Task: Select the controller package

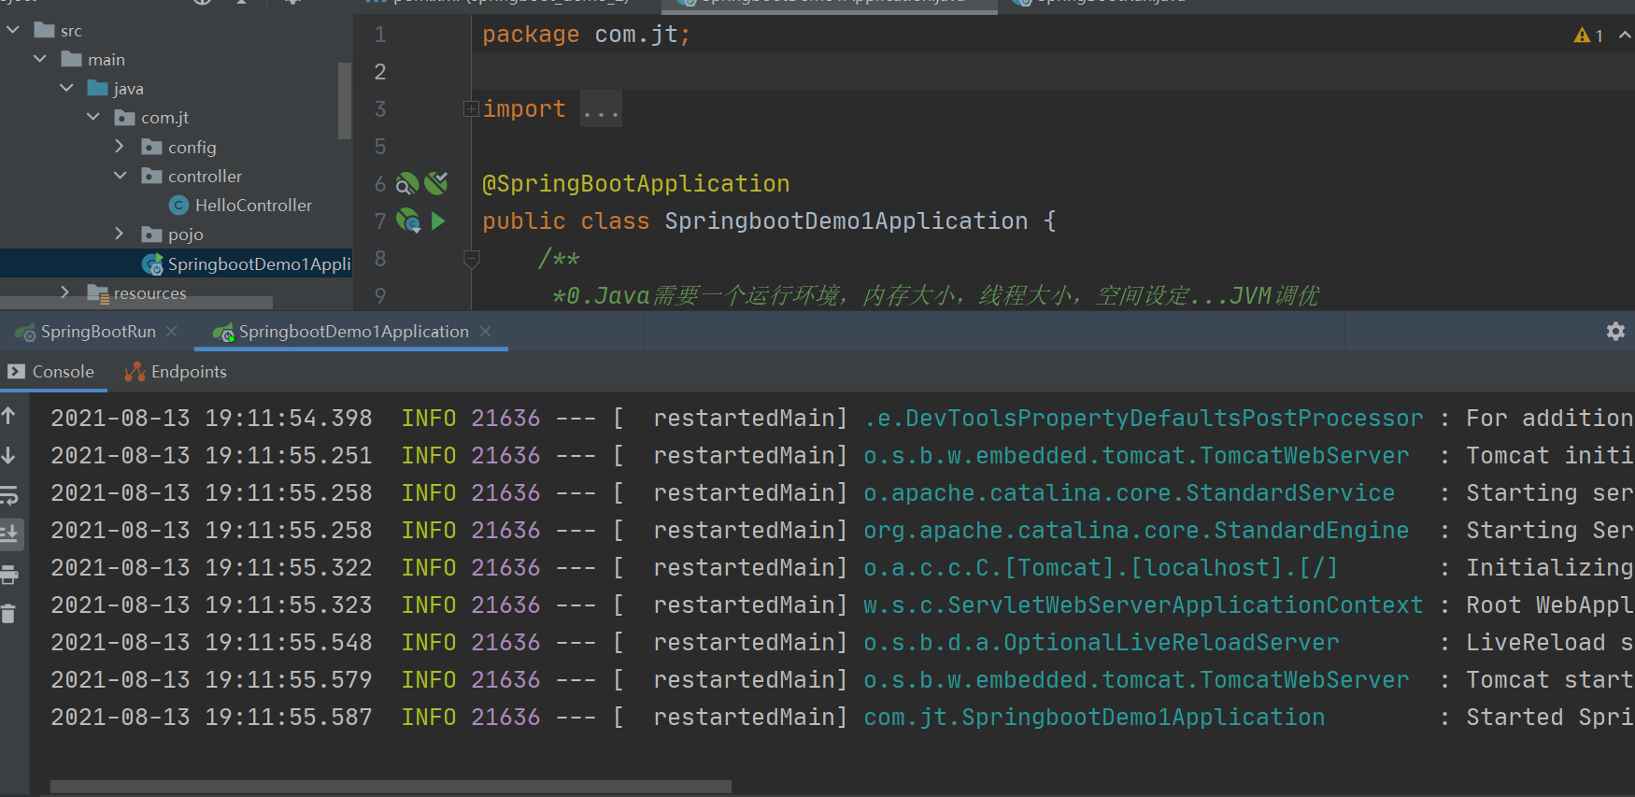Action: point(192,177)
